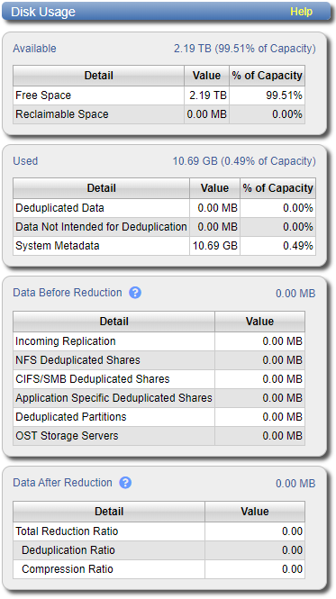Click the Total Reduction Ratio row

click(159, 531)
